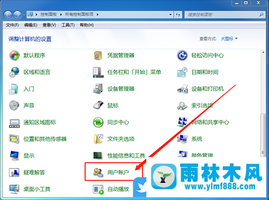Open Taskbar and Start Menu (任务栏和开始菜单) icon

coord(98,72)
